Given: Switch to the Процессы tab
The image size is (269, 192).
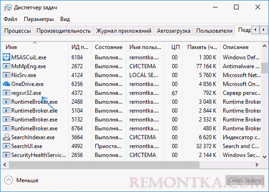Looking at the screenshot, I should click(17, 31).
